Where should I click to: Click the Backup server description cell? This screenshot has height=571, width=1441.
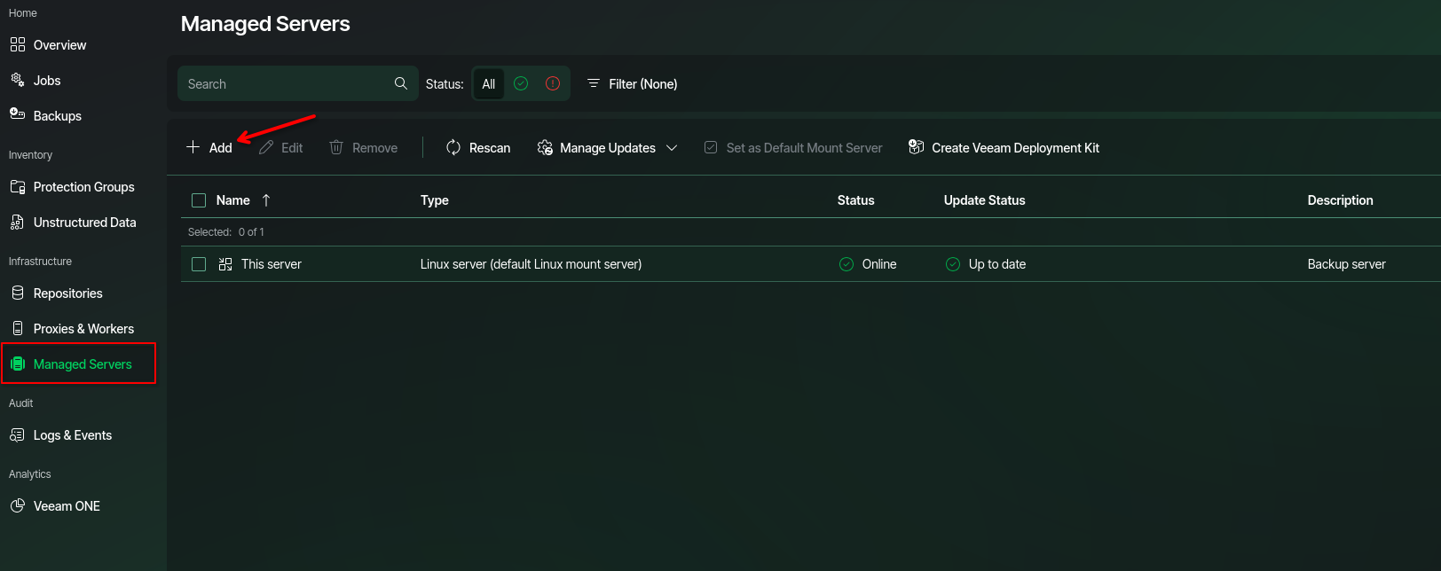(x=1347, y=264)
